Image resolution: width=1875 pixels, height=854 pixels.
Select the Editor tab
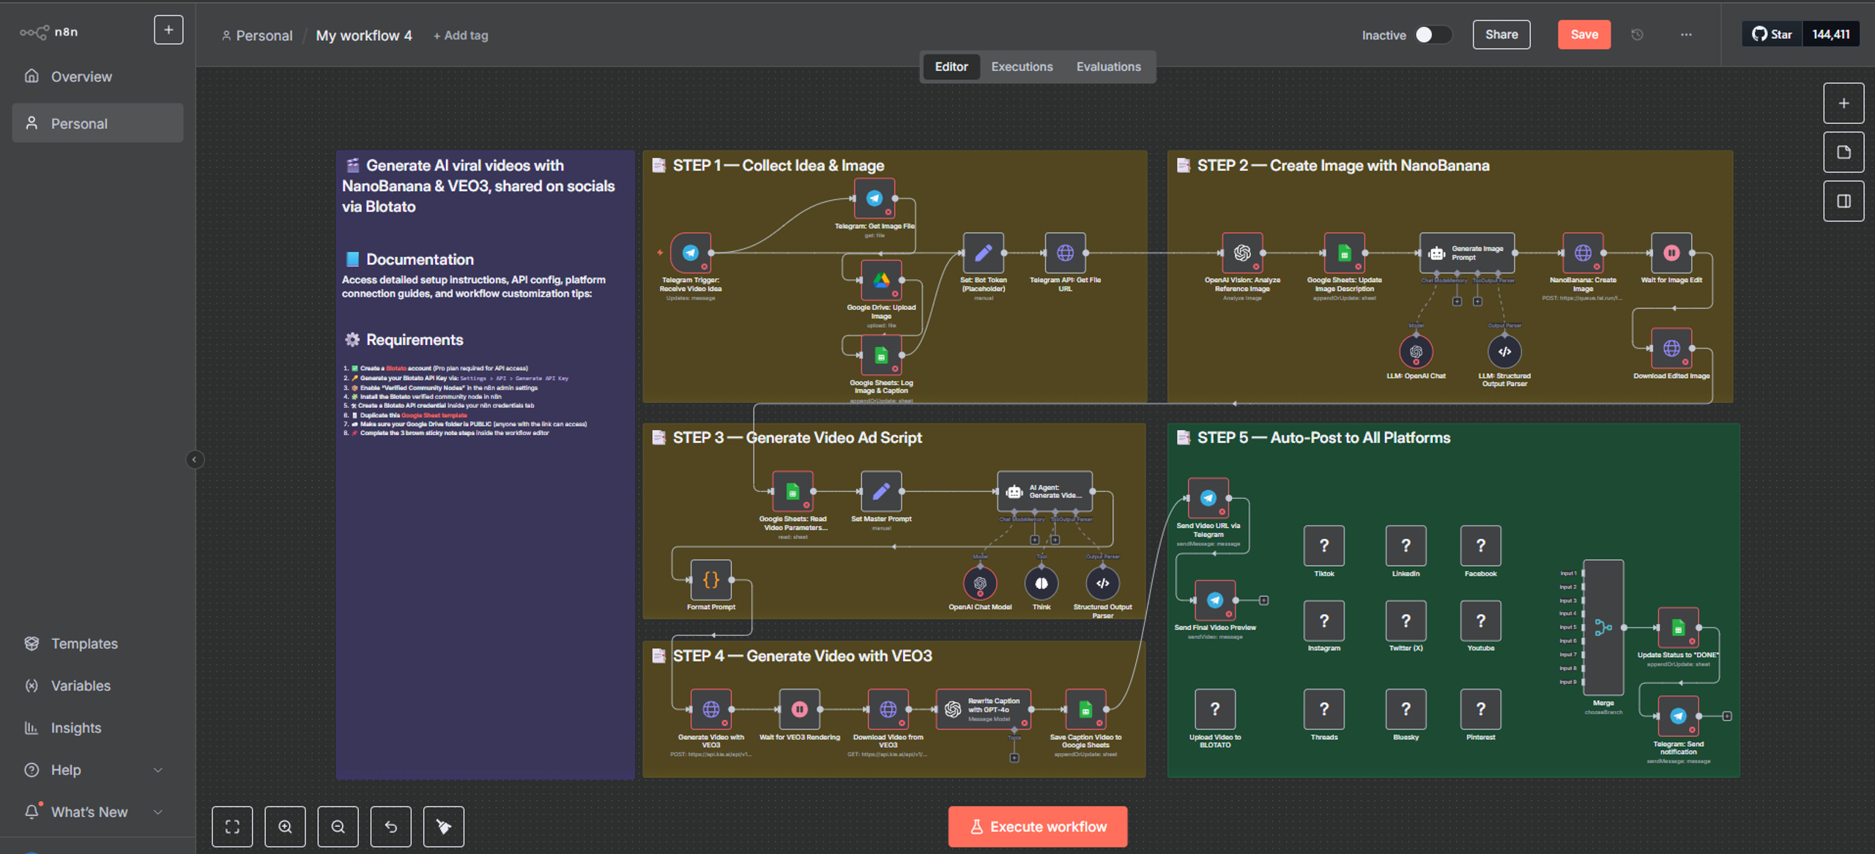pos(951,67)
